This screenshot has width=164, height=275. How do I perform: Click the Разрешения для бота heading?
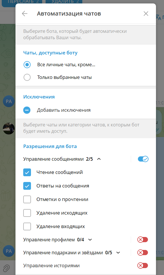pos(50,146)
